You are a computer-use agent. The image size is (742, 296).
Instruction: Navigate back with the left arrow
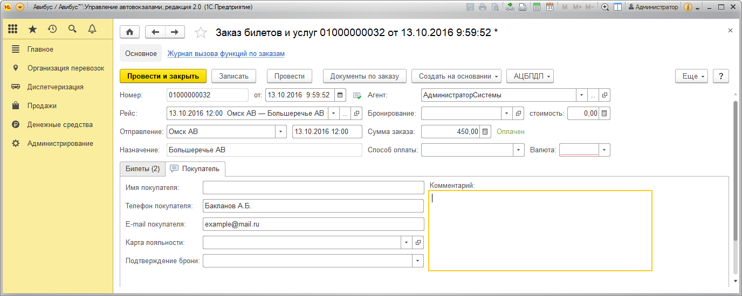click(155, 32)
